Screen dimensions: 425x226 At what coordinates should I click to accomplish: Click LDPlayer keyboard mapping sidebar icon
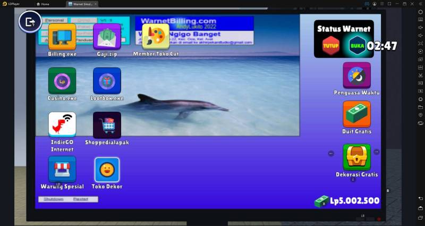(x=420, y=20)
